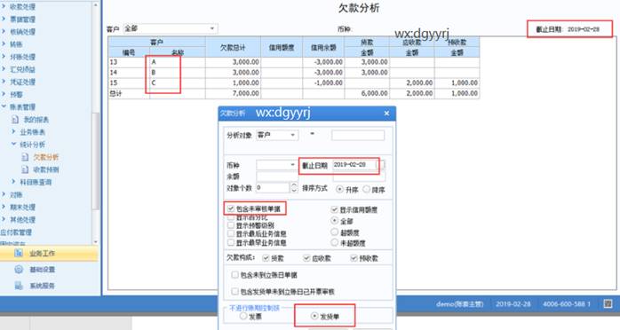Select the 超额度 radio option

click(x=335, y=232)
